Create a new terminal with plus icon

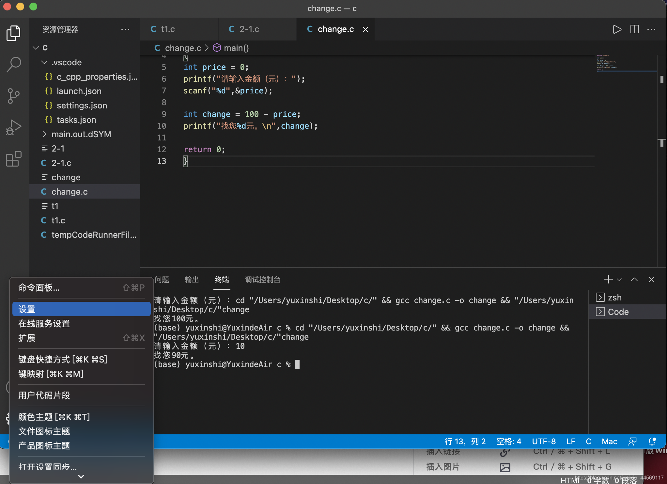pyautogui.click(x=608, y=280)
